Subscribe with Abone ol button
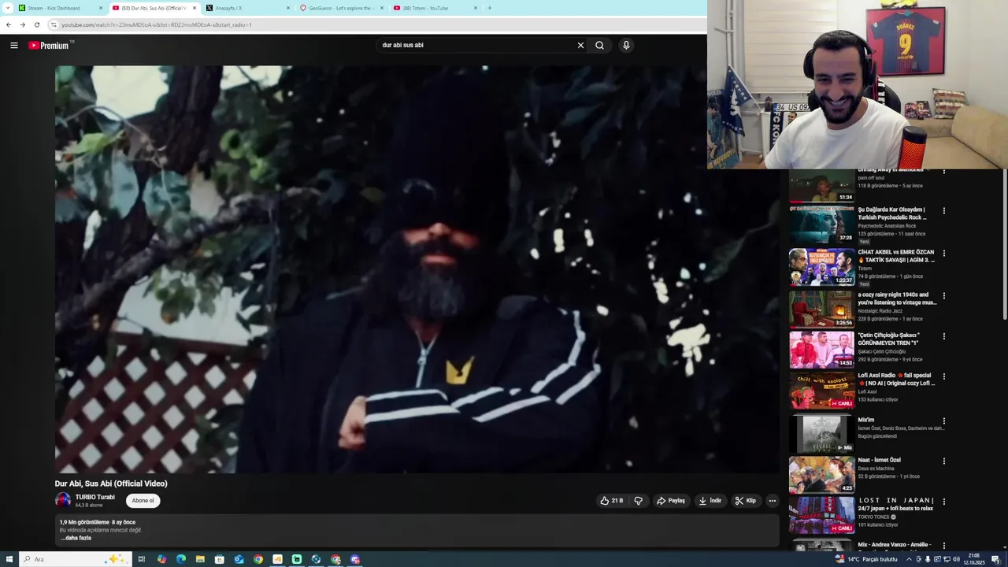 [143, 501]
